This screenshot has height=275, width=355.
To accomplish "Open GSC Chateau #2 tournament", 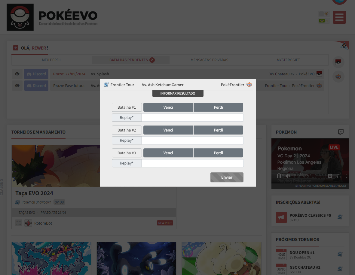I will (x=305, y=267).
